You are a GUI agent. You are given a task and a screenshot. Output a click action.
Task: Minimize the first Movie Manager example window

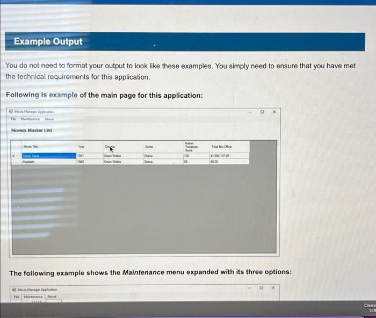(x=250, y=112)
